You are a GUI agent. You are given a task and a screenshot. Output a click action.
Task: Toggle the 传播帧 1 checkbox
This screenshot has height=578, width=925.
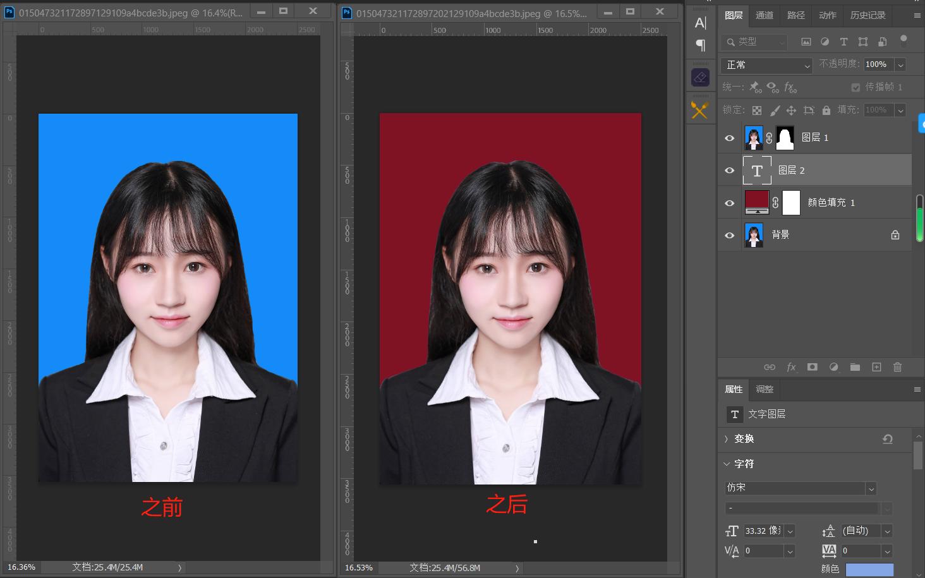855,87
